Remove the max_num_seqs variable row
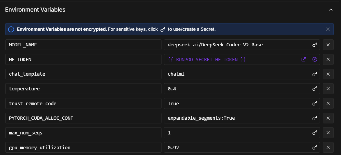341x155 pixels. pyautogui.click(x=328, y=133)
